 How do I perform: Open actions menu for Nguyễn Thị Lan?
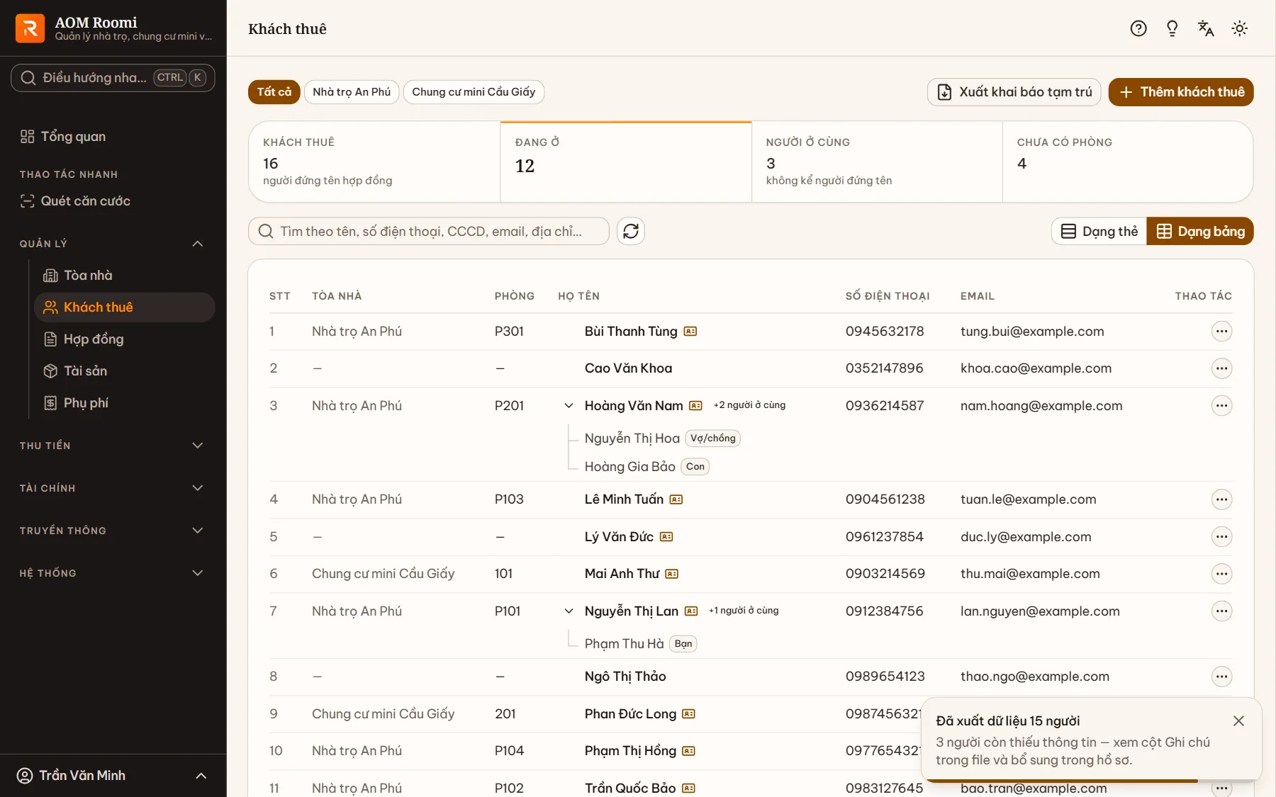1221,611
